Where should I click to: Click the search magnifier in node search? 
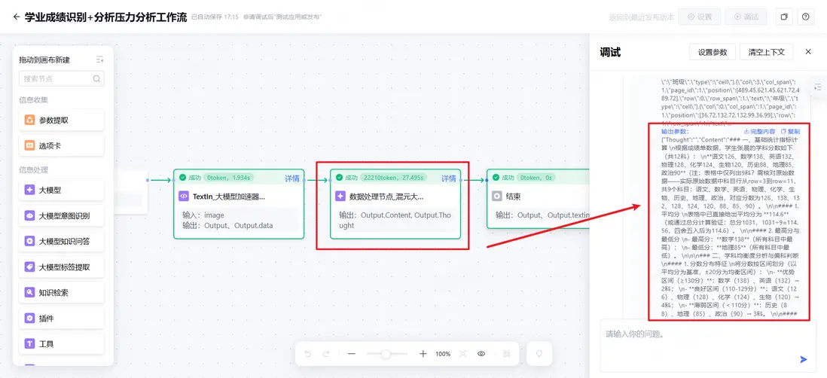click(x=96, y=78)
